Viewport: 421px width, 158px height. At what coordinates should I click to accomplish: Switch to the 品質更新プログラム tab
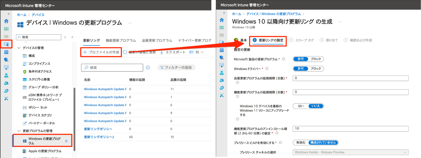[x=157, y=40]
